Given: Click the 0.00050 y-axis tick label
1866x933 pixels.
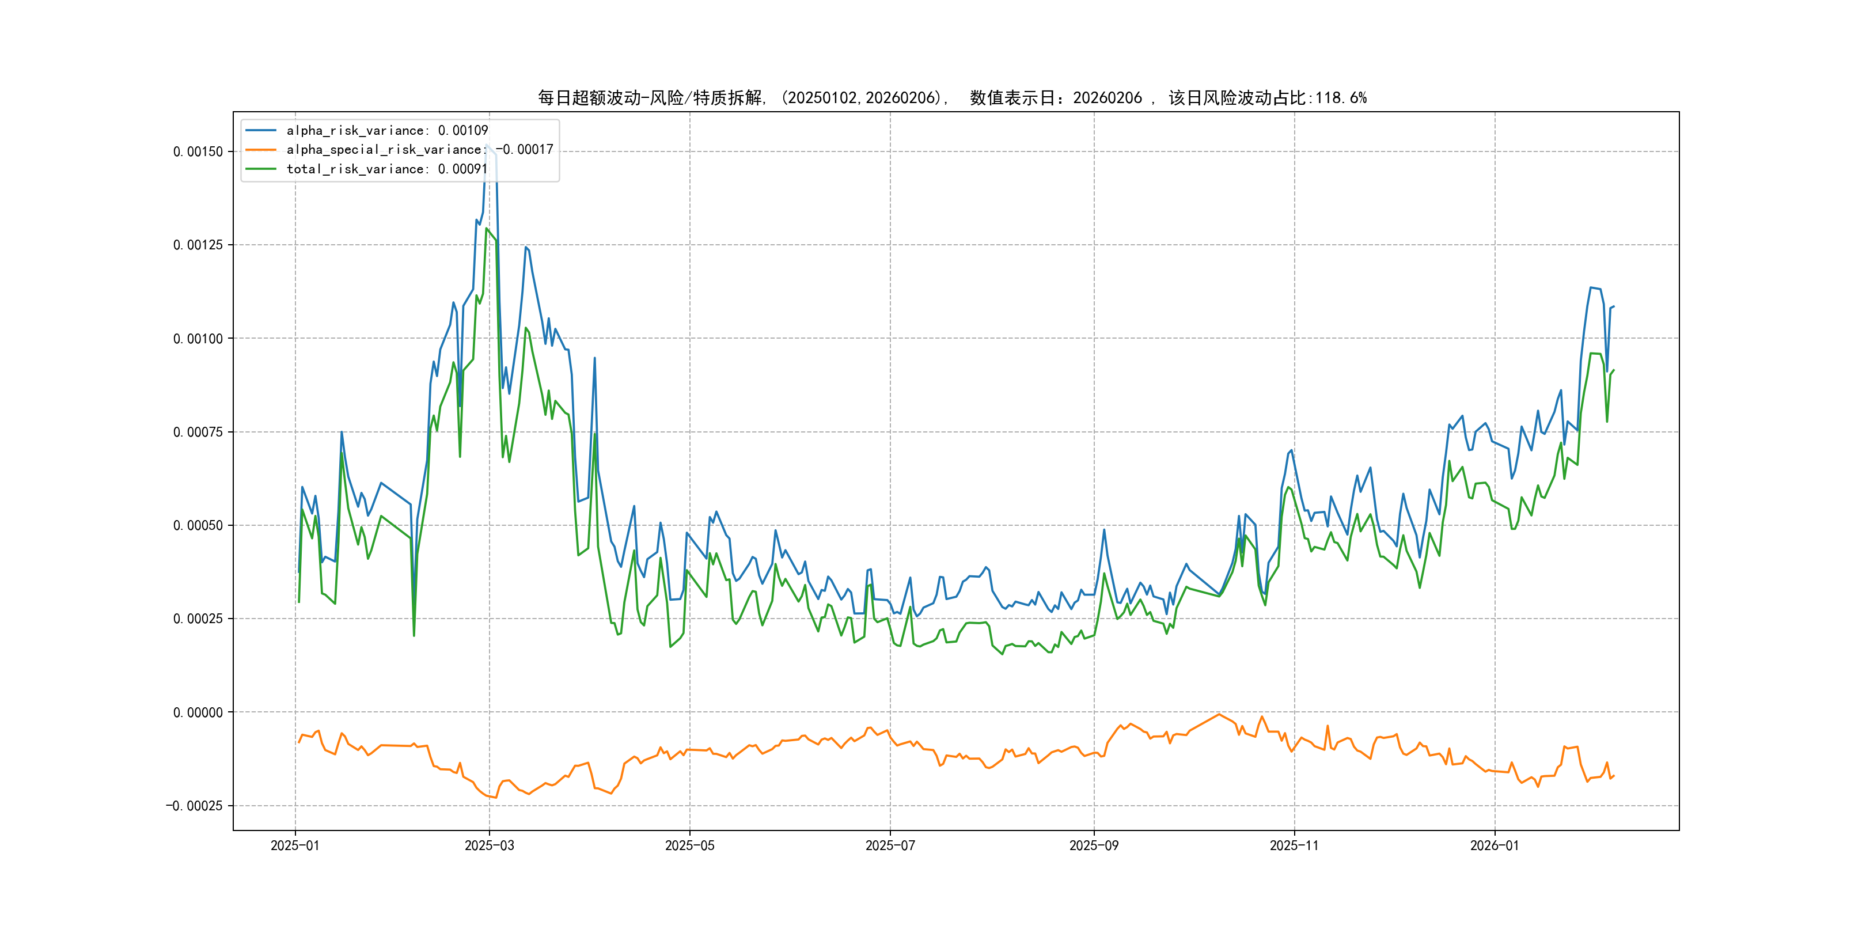Looking at the screenshot, I should (x=198, y=526).
